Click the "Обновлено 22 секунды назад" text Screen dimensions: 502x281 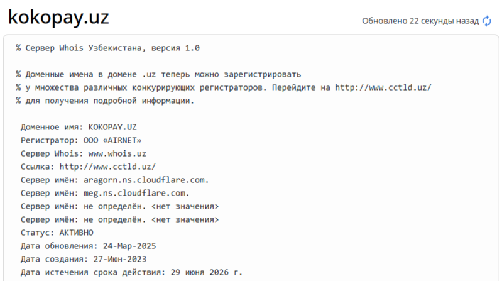click(x=420, y=21)
